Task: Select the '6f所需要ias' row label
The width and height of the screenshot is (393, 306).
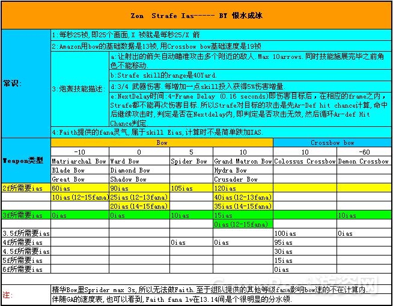Action: (x=26, y=269)
